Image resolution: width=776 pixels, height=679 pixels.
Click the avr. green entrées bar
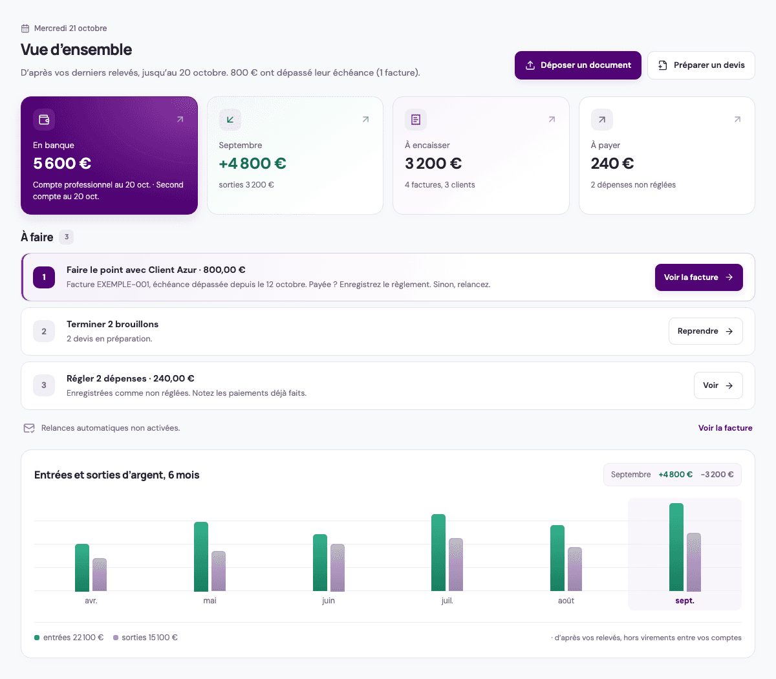(82, 568)
